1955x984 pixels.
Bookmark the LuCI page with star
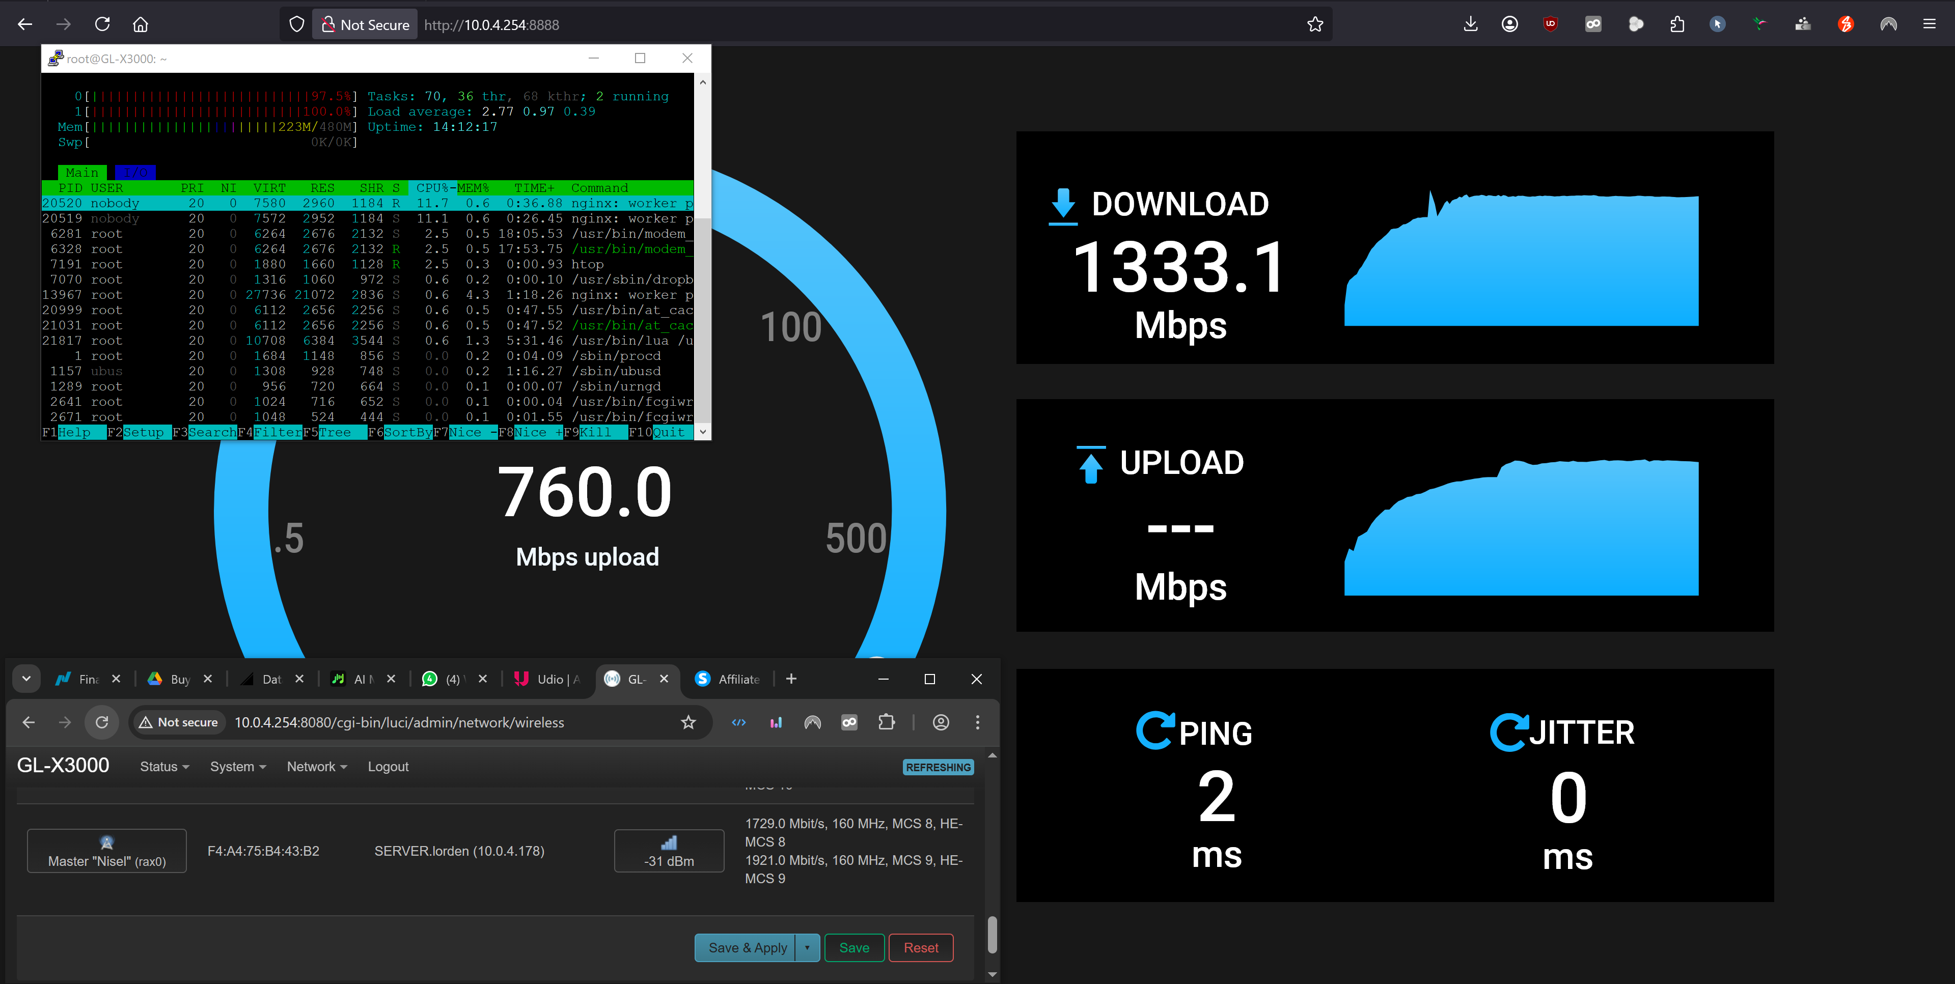click(x=687, y=722)
